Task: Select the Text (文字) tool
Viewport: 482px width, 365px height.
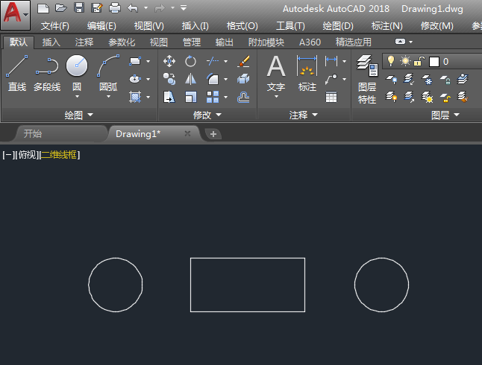Action: click(x=276, y=73)
